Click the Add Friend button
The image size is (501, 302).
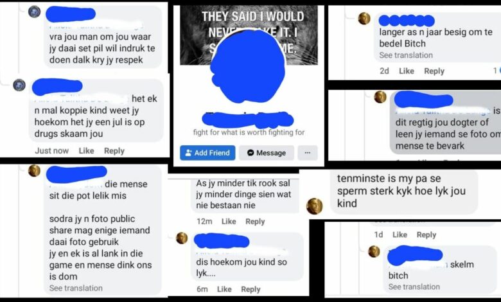[207, 153]
